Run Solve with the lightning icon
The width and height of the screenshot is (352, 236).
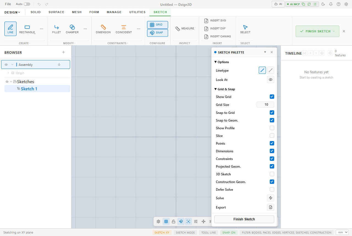[x=271, y=198]
